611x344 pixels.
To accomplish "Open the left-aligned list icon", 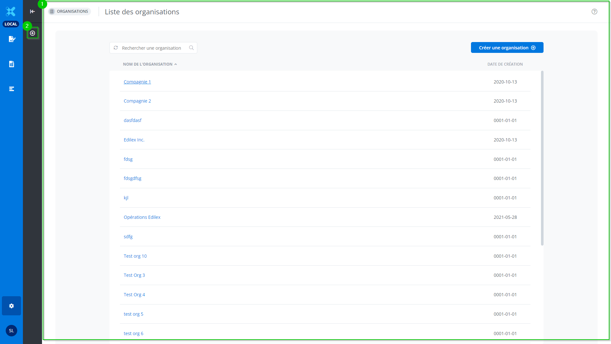I will pyautogui.click(x=12, y=89).
